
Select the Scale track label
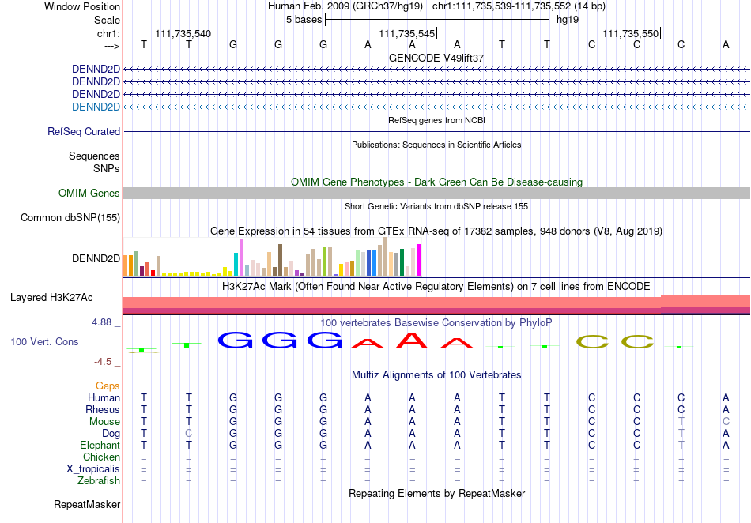[107, 20]
